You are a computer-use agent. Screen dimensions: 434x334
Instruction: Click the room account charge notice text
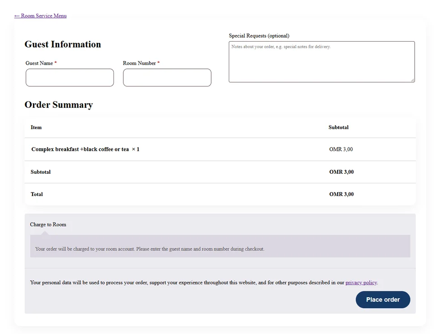150,249
